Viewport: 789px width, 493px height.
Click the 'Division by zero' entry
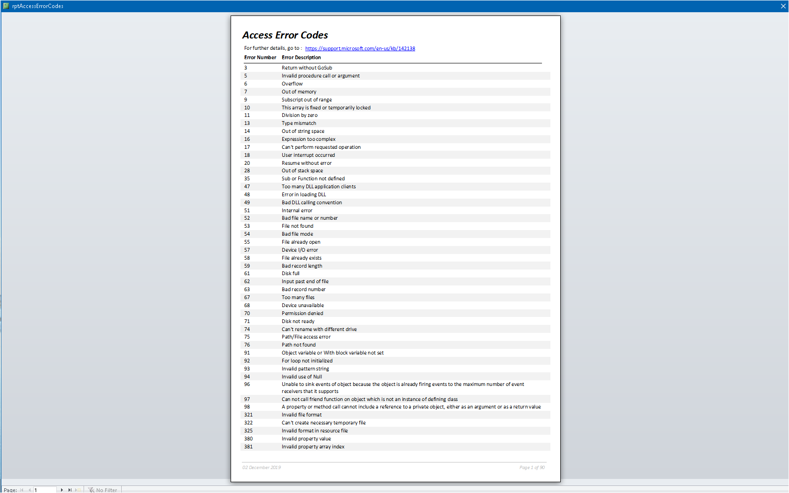click(x=300, y=116)
